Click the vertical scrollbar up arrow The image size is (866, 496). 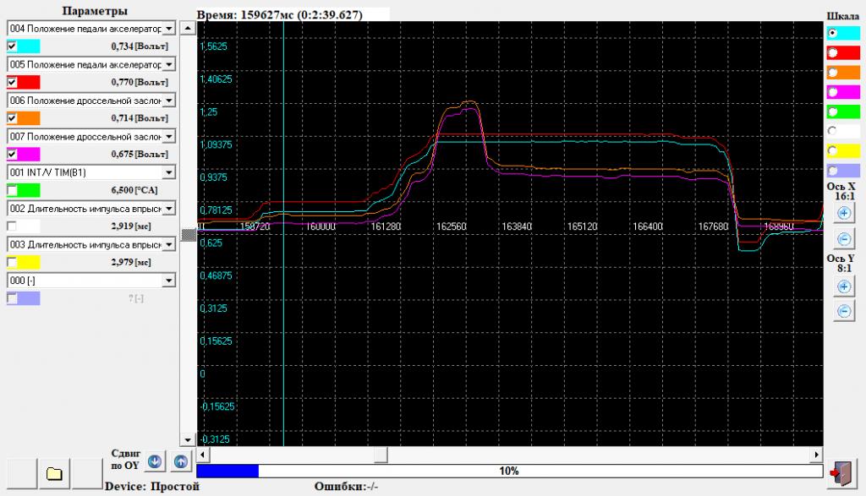click(188, 28)
